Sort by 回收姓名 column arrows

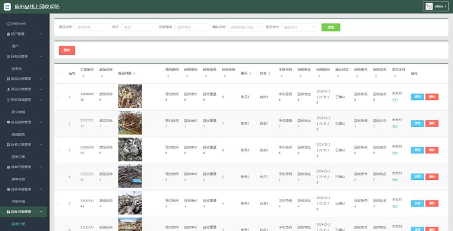376,76
